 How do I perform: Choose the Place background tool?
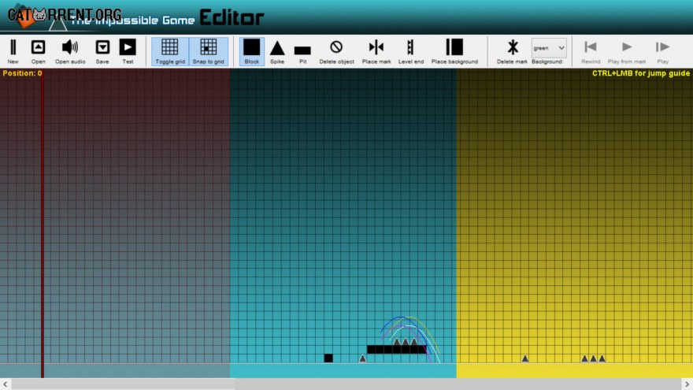click(454, 51)
